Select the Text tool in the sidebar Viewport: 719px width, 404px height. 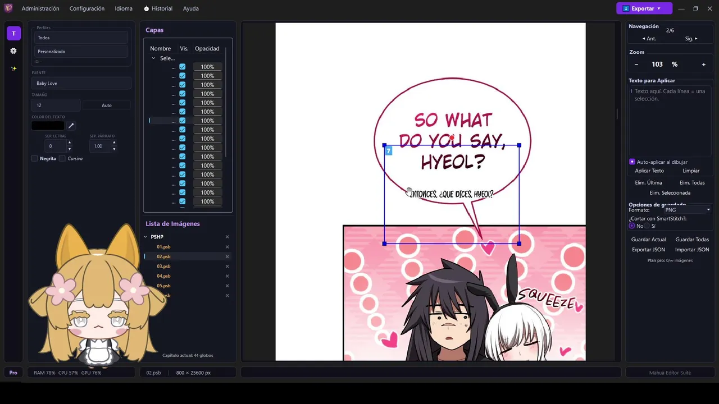(x=13, y=34)
